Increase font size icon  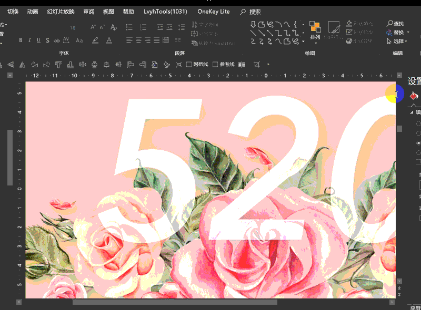93,27
